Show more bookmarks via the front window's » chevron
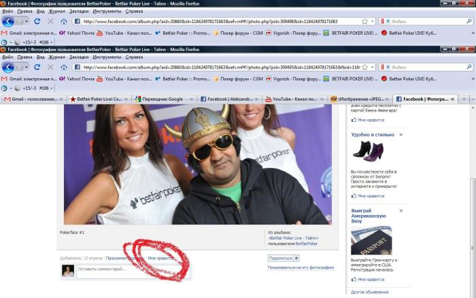The image size is (476, 298). tap(473, 79)
